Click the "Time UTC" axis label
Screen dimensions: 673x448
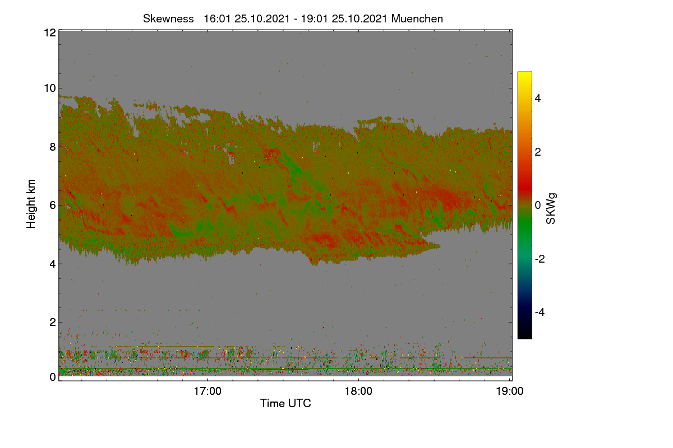pos(285,403)
